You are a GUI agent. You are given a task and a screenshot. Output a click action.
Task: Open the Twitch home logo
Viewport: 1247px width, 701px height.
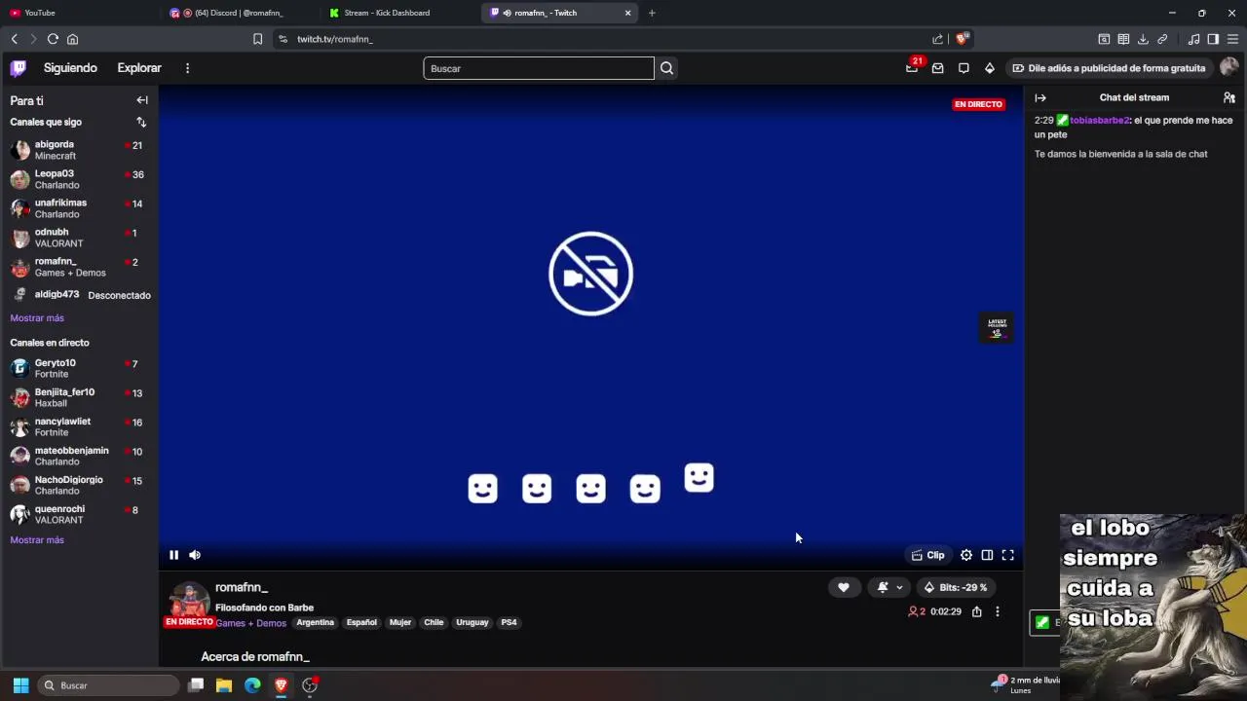tap(19, 68)
